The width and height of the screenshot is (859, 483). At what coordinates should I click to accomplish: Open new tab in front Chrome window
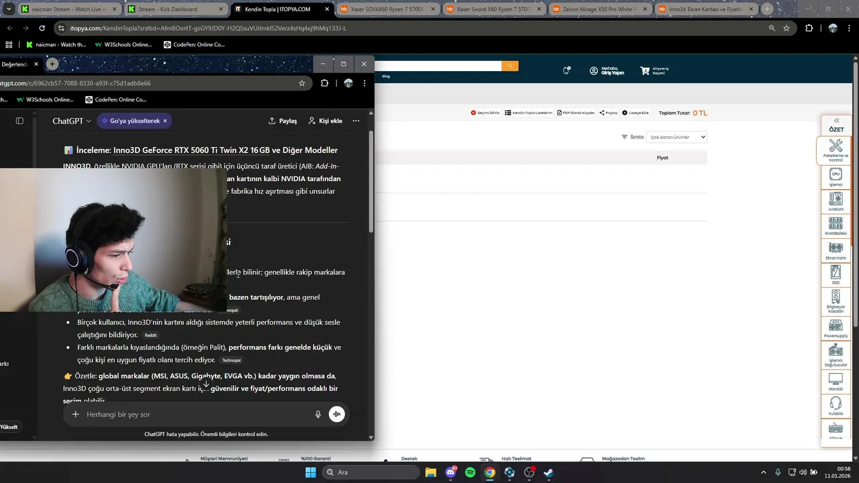[x=52, y=64]
